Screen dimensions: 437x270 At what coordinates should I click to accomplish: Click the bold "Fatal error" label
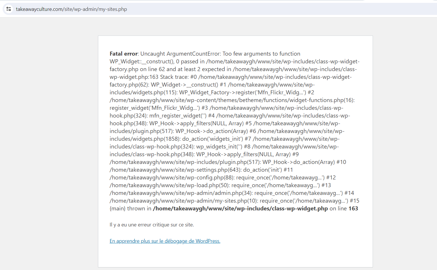124,54
